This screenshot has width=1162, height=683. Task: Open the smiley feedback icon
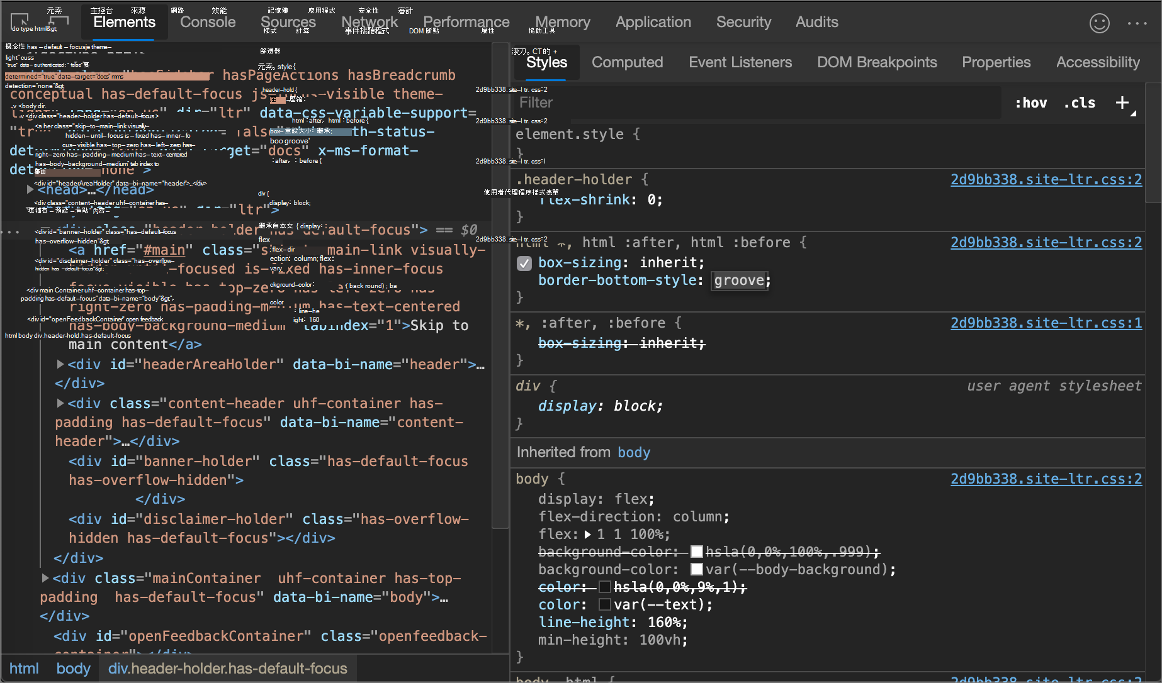(x=1100, y=23)
